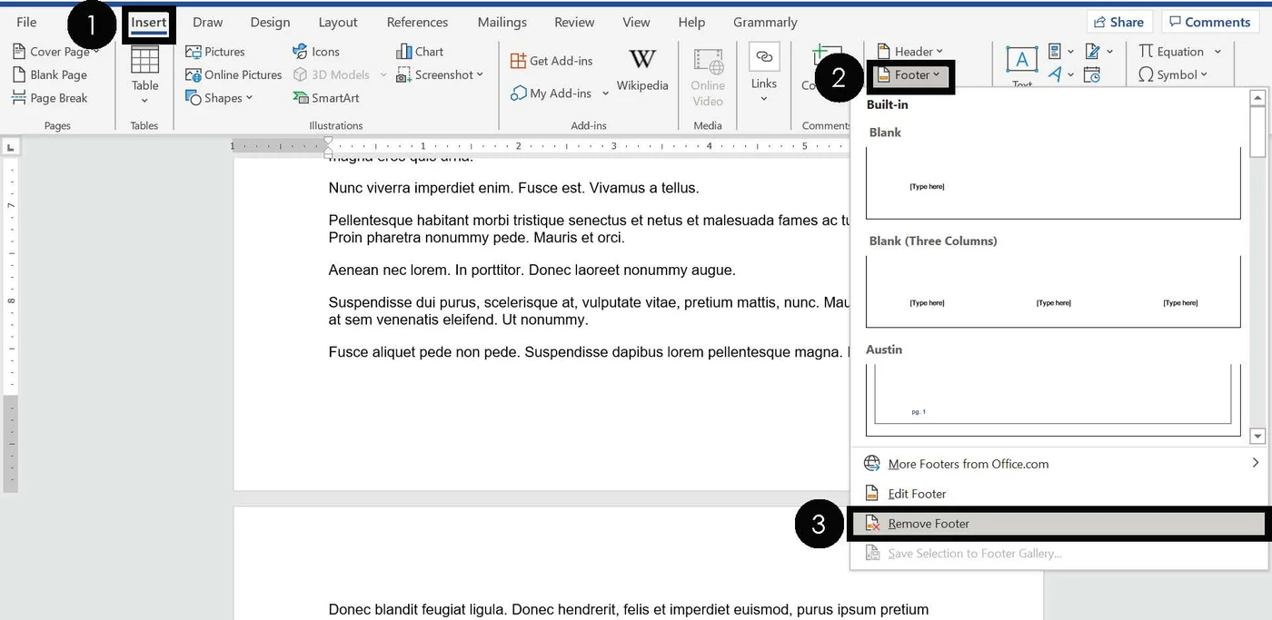This screenshot has height=620, width=1272.
Task: Choose the Austin footer thumbnail
Action: (1053, 399)
